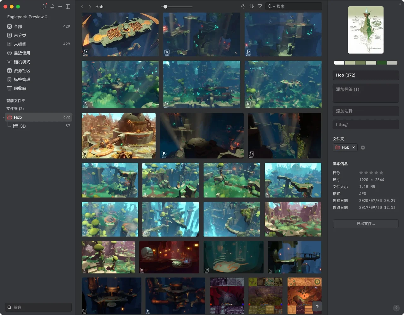Select 未标签 in the sidebar

tap(38, 44)
